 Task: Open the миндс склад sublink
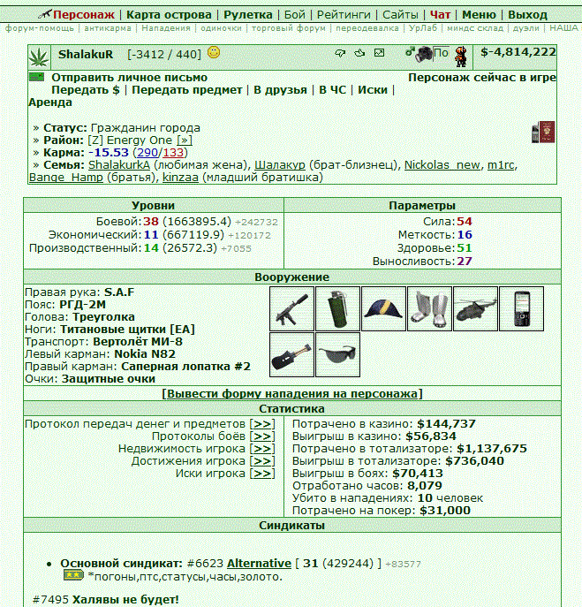[x=475, y=28]
